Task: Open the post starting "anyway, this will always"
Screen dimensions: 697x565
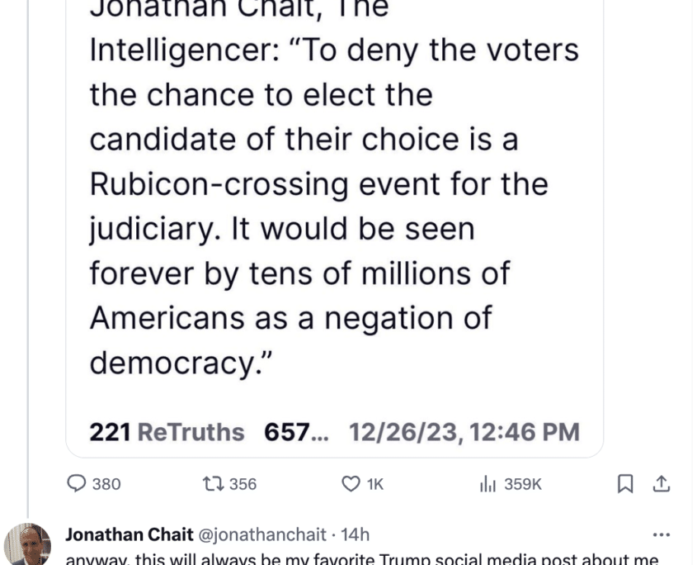Action: coord(361,558)
